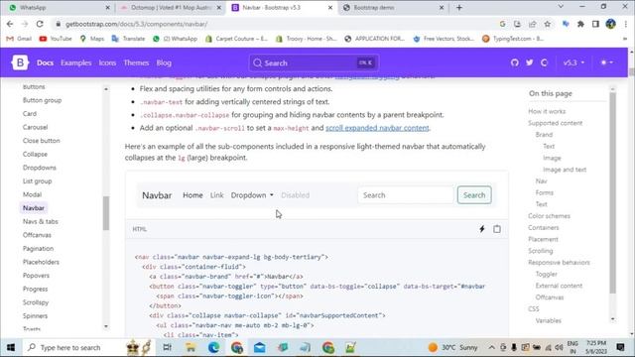The image size is (635, 357).
Task: Switch to the WhatsApp tab
Action: click(x=59, y=8)
